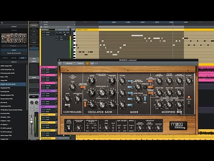Click Oscillator-1 Volume knob in Mixer
This screenshot has width=214, height=161.
tap(122, 81)
